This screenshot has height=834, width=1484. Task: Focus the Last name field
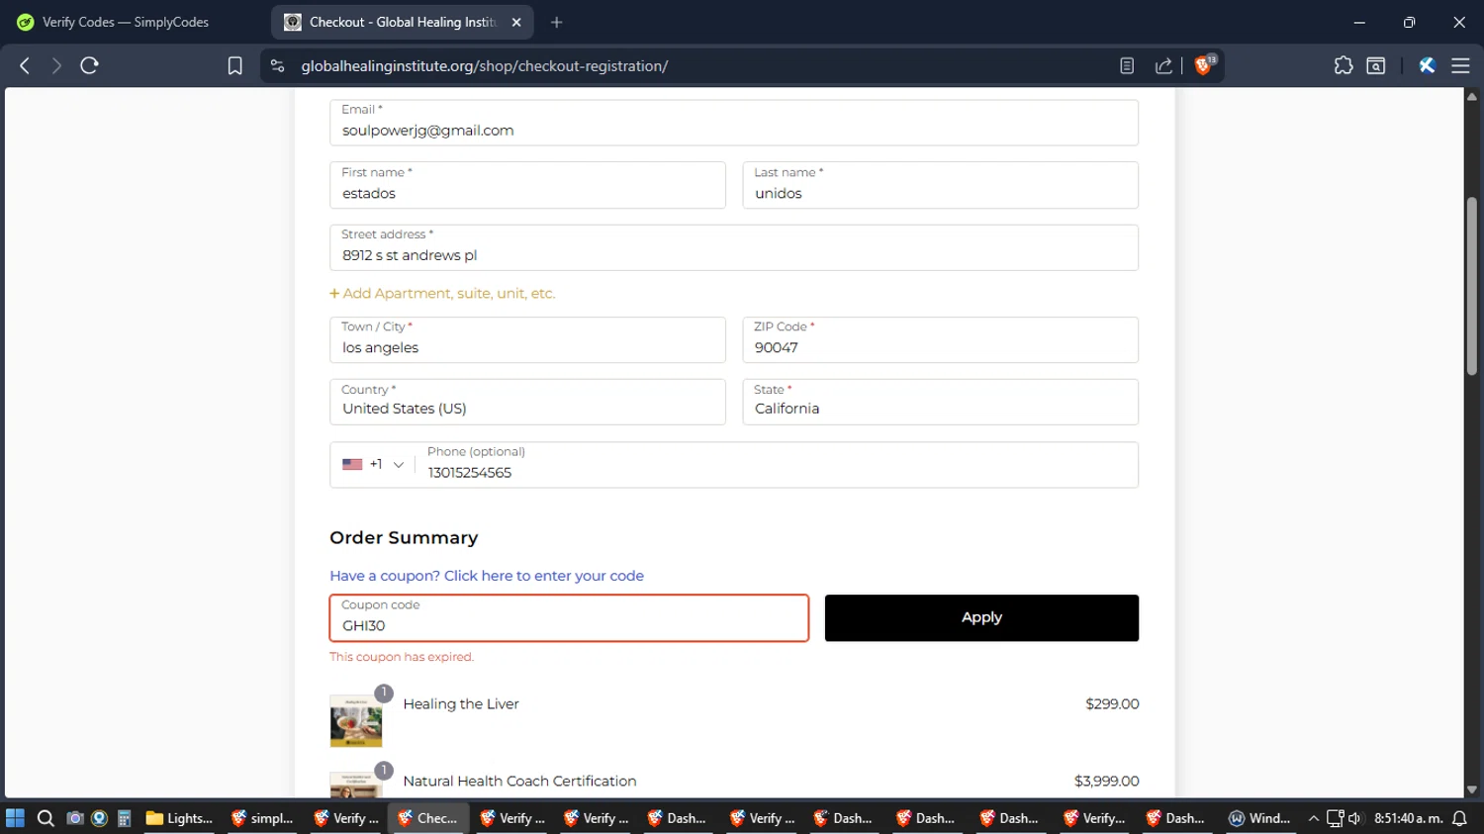(940, 185)
